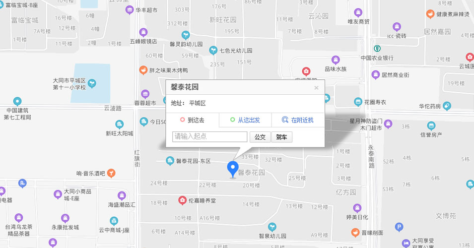Click the 海盛潮品汇 shop icon
Screen dimensions: 474x248
coord(122,195)
